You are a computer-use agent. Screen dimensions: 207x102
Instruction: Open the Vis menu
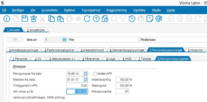coord(33,10)
